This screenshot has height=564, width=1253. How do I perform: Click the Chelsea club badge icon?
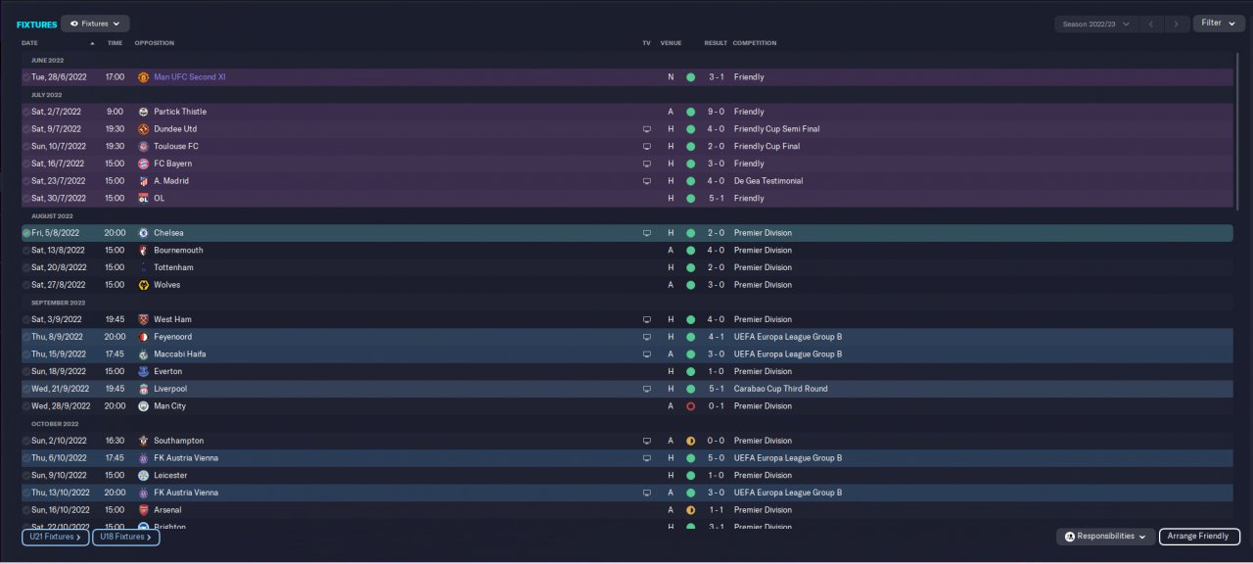144,233
